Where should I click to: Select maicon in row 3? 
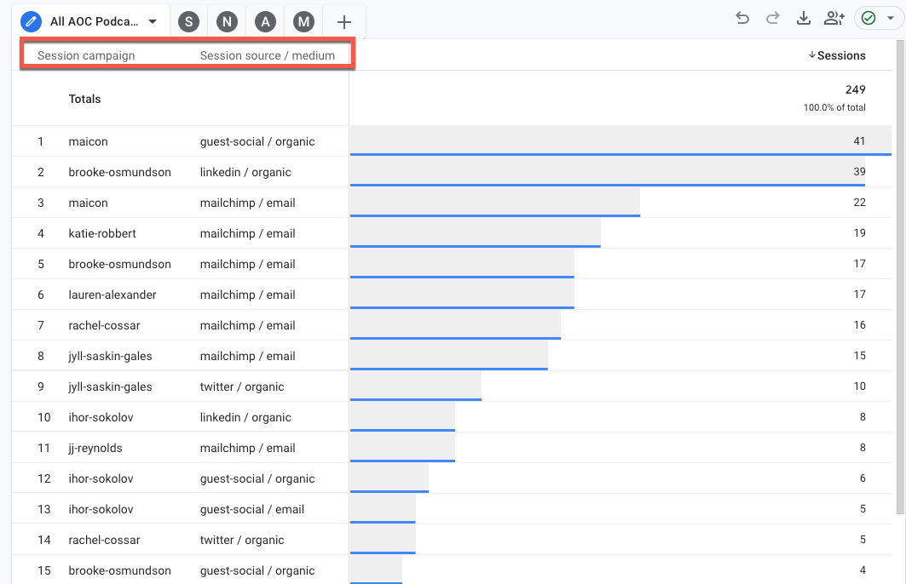[89, 203]
